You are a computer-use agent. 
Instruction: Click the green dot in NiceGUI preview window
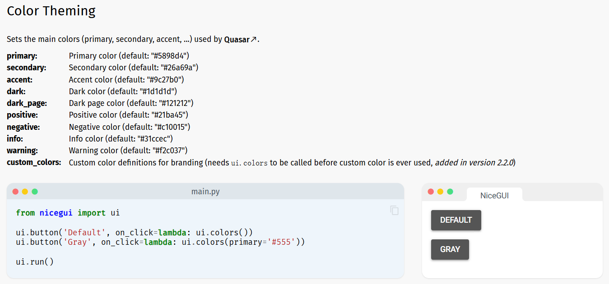(450, 192)
